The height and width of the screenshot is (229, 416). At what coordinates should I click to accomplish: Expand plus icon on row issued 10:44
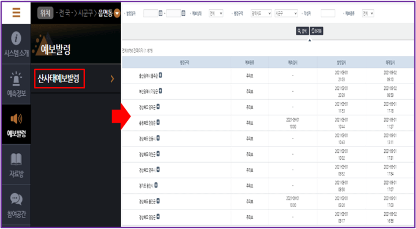[x=158, y=122]
